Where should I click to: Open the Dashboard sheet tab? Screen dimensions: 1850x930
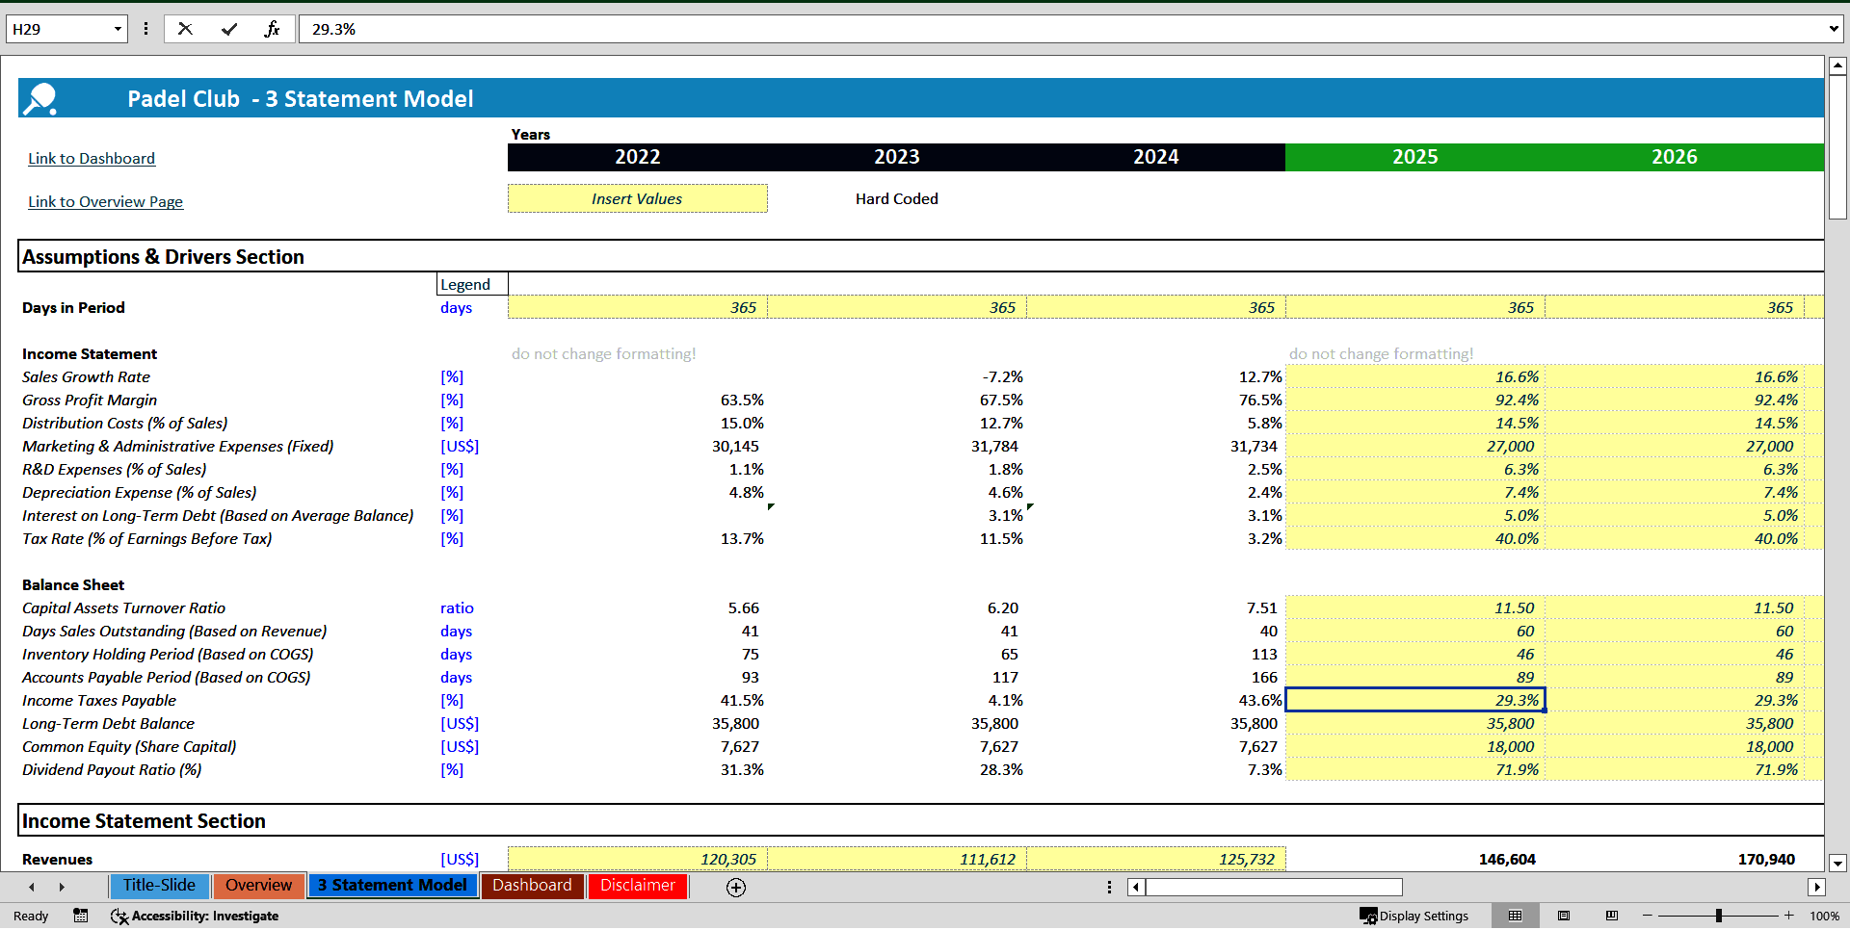[x=532, y=886]
